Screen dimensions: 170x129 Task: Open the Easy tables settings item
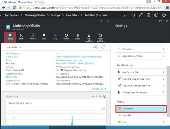[x=141, y=109]
